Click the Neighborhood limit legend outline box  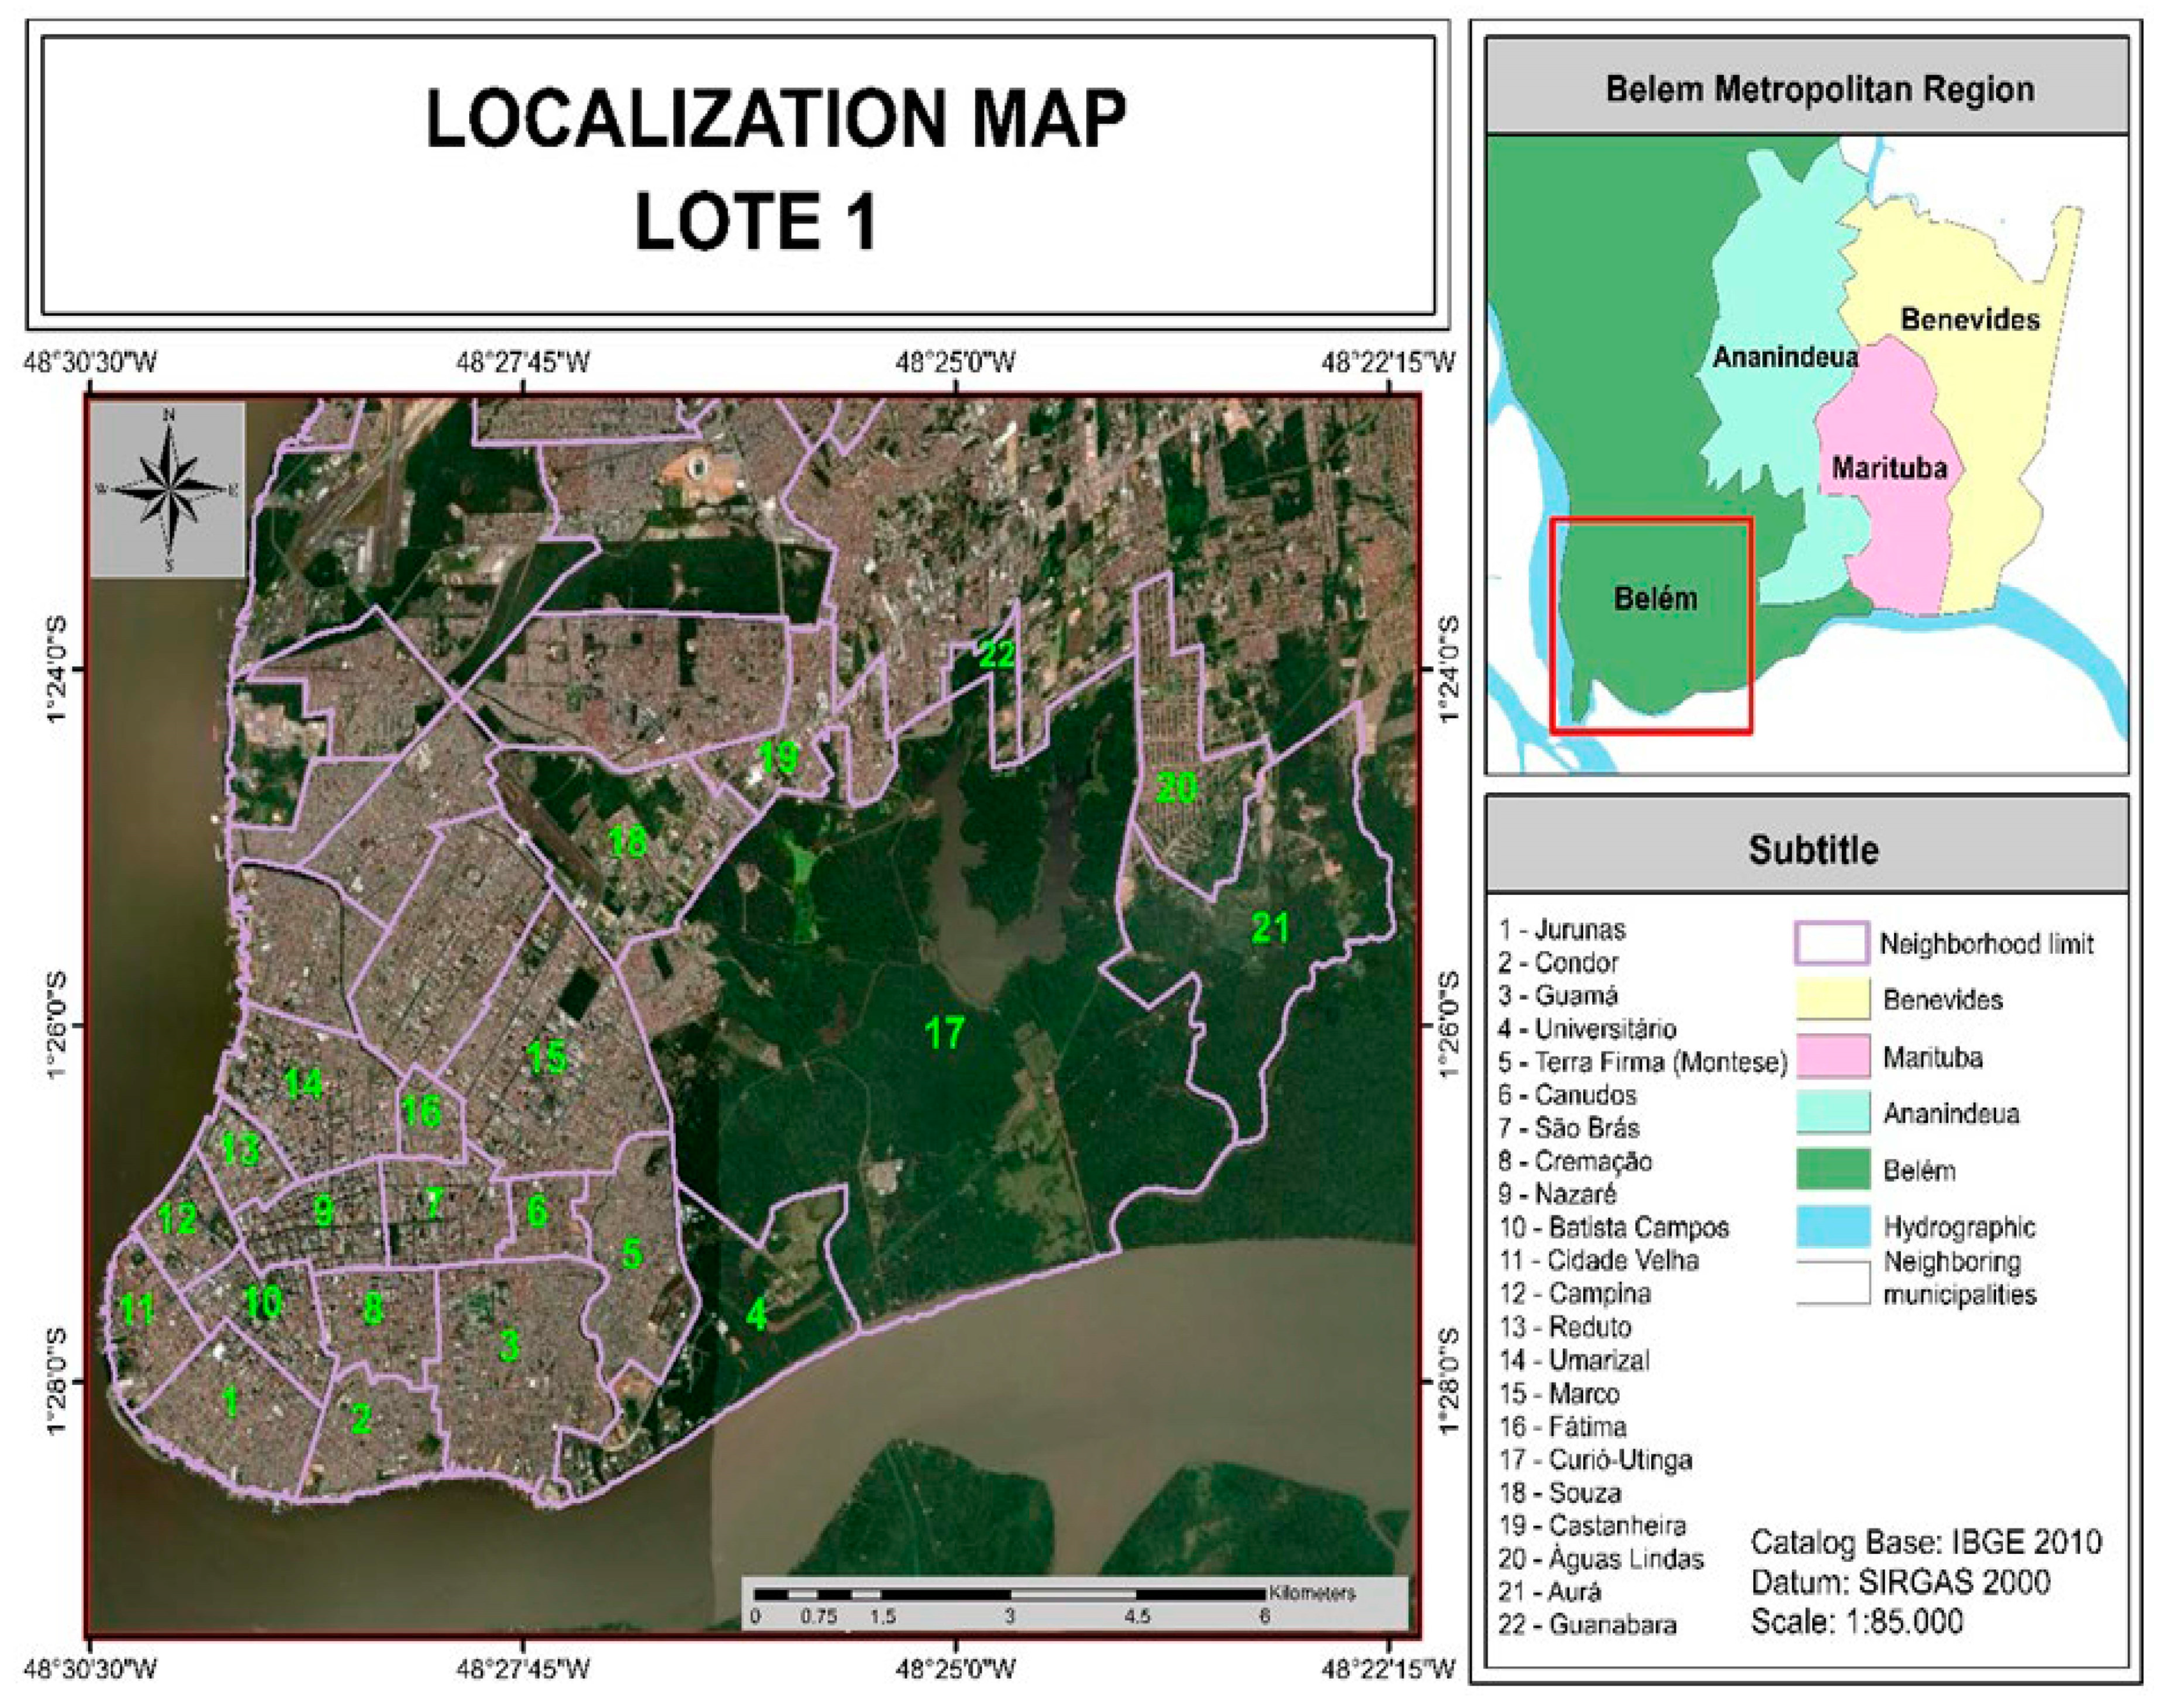[x=1832, y=943]
